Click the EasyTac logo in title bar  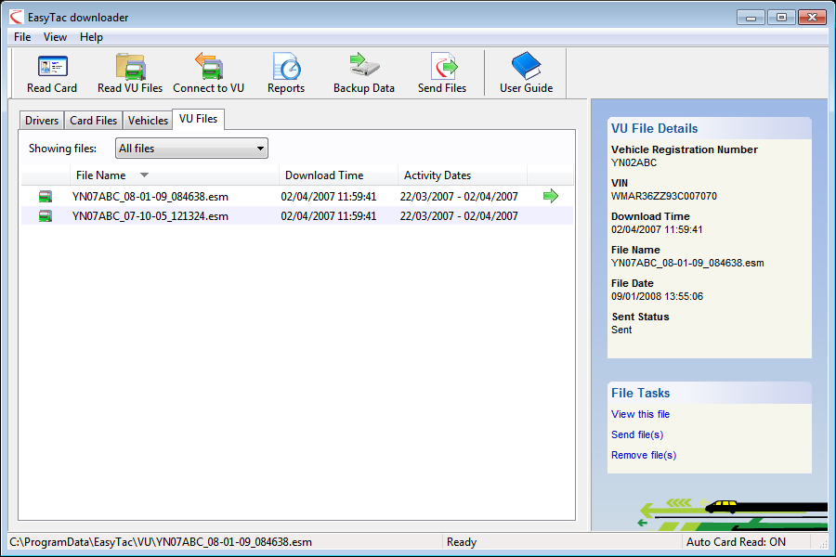[17, 17]
